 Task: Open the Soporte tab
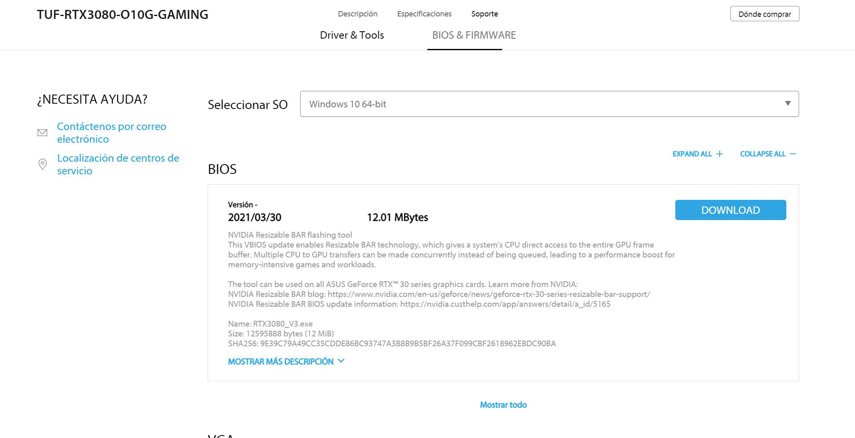[484, 14]
